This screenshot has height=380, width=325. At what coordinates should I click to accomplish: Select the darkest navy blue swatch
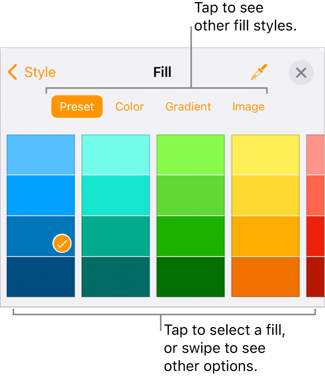pos(41,277)
